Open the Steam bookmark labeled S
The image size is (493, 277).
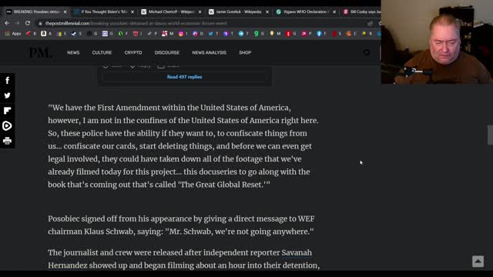coord(76,33)
